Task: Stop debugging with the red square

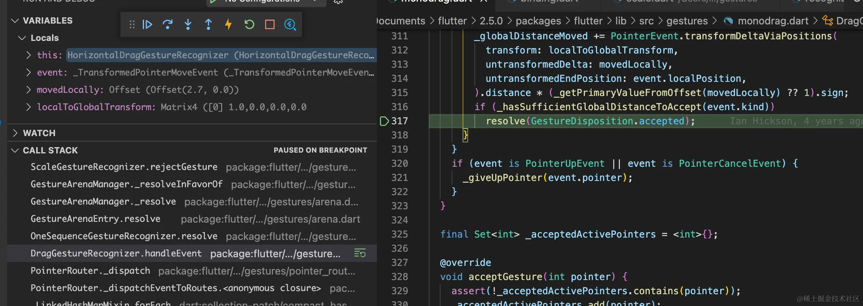Action: pyautogui.click(x=270, y=25)
